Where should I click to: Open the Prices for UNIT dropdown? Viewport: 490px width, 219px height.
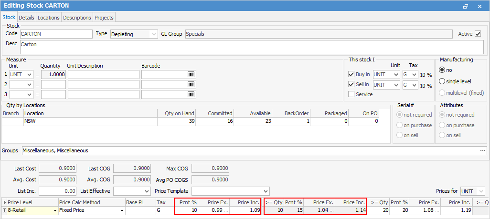point(480,191)
